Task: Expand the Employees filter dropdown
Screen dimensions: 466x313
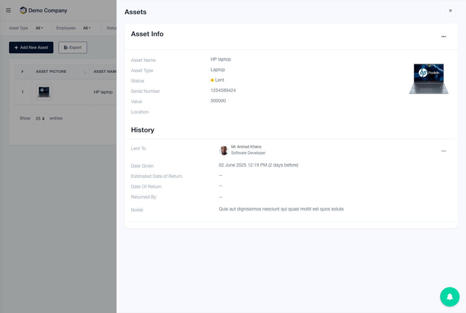Action: click(87, 28)
